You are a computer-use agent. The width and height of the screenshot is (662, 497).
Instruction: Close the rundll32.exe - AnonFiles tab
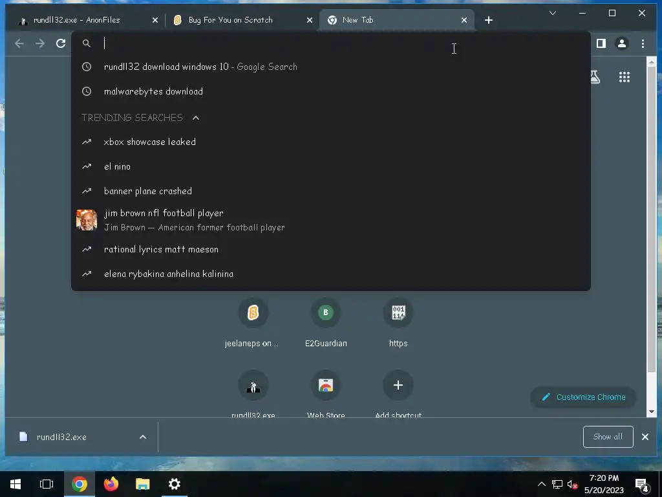[155, 20]
